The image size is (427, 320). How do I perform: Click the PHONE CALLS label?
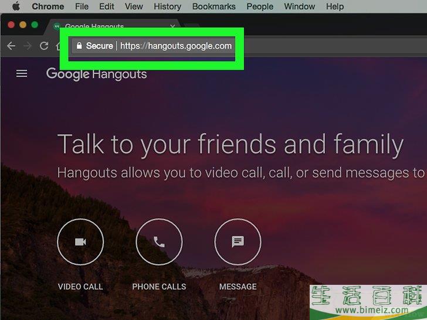point(159,287)
